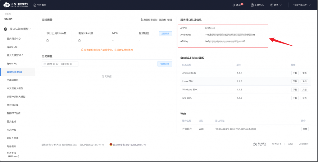Screen dimensions: 318x162
Task: Click the 皖ICP备05001217号-71 footer link
Action: coord(92,145)
